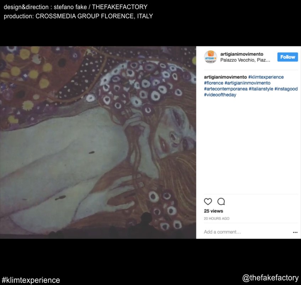Open the #videooftheday hashtag
The width and height of the screenshot is (301, 285).
(220, 95)
